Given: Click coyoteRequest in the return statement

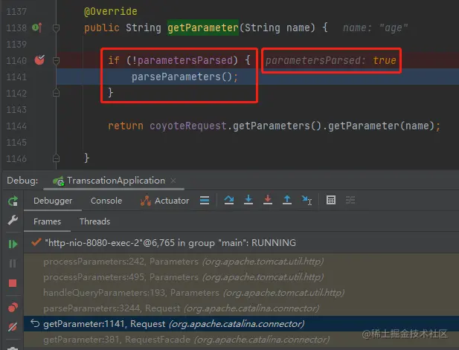Looking at the screenshot, I should coord(188,126).
